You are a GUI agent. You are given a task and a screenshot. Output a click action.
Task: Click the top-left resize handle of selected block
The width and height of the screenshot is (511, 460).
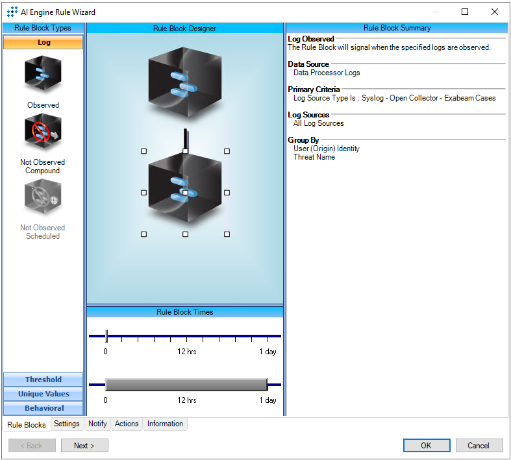pyautogui.click(x=144, y=151)
